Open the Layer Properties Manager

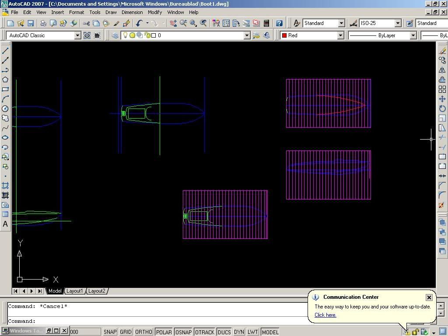pyautogui.click(x=115, y=35)
